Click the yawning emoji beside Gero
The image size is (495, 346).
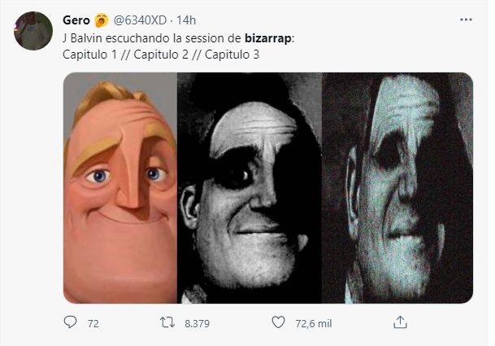click(99, 20)
